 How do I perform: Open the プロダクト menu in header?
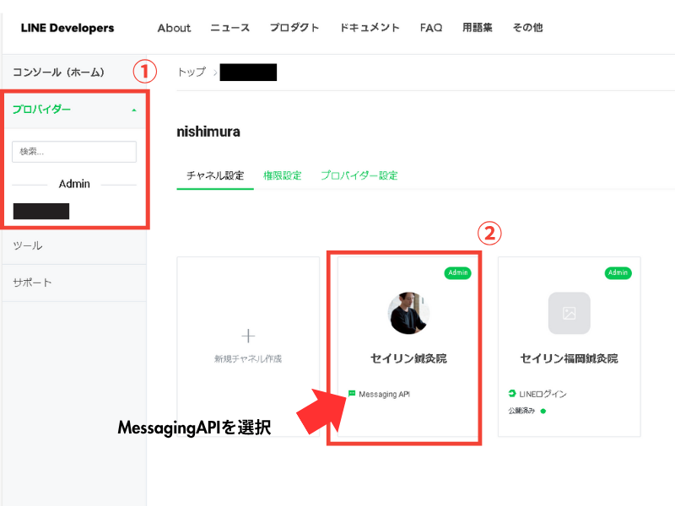[294, 28]
